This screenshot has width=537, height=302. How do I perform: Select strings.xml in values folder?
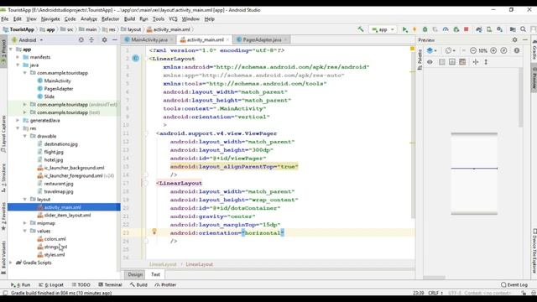click(x=55, y=247)
